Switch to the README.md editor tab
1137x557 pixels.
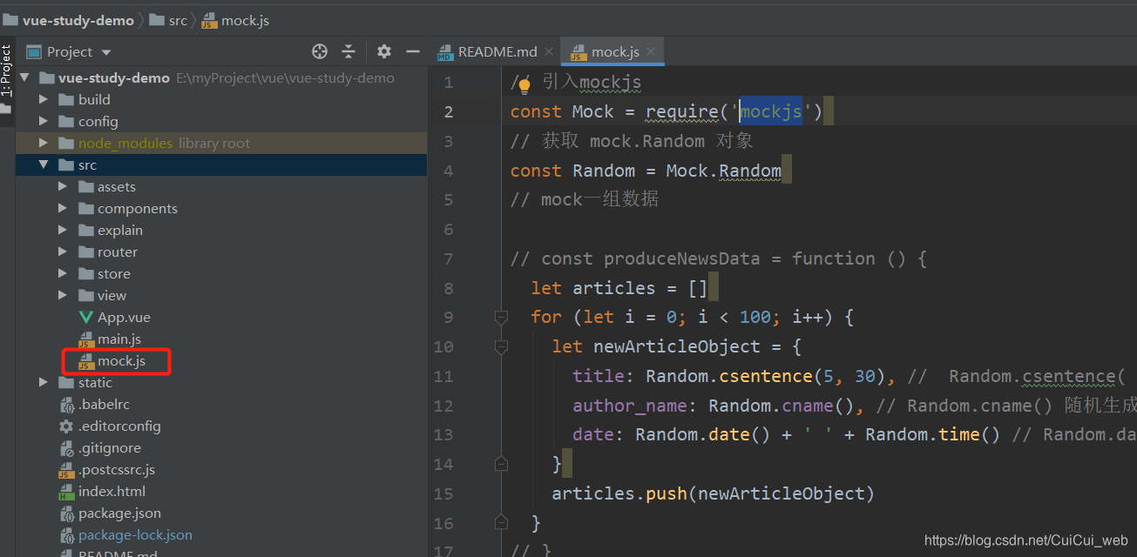tap(497, 52)
